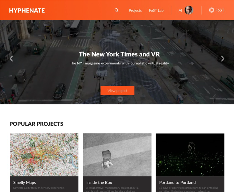Click the Portland to Portland title
The width and height of the screenshot is (234, 192).
(x=177, y=182)
